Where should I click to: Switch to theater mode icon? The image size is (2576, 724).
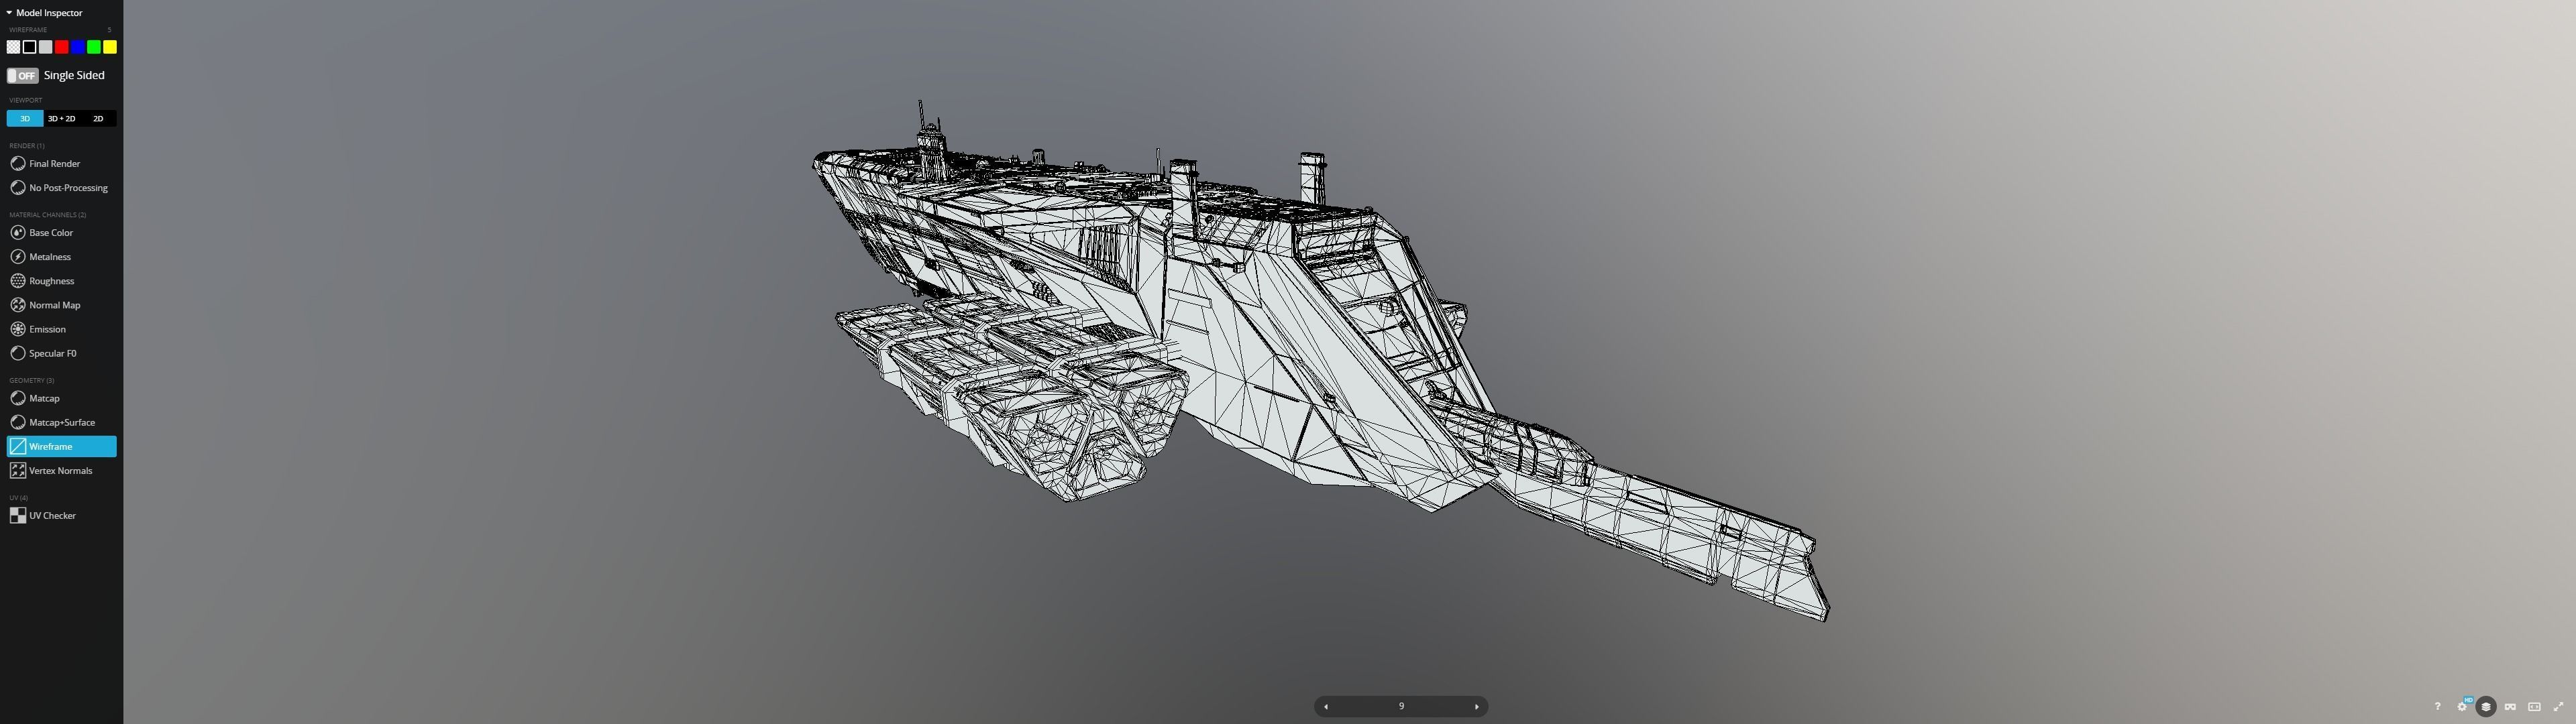pos(2534,707)
